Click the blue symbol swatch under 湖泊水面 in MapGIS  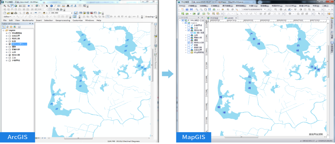195,33
